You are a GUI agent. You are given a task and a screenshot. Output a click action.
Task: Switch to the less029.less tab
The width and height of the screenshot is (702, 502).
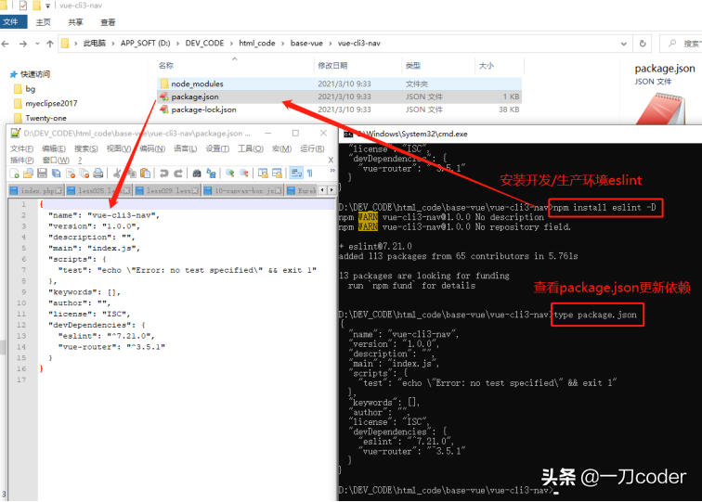[167, 190]
